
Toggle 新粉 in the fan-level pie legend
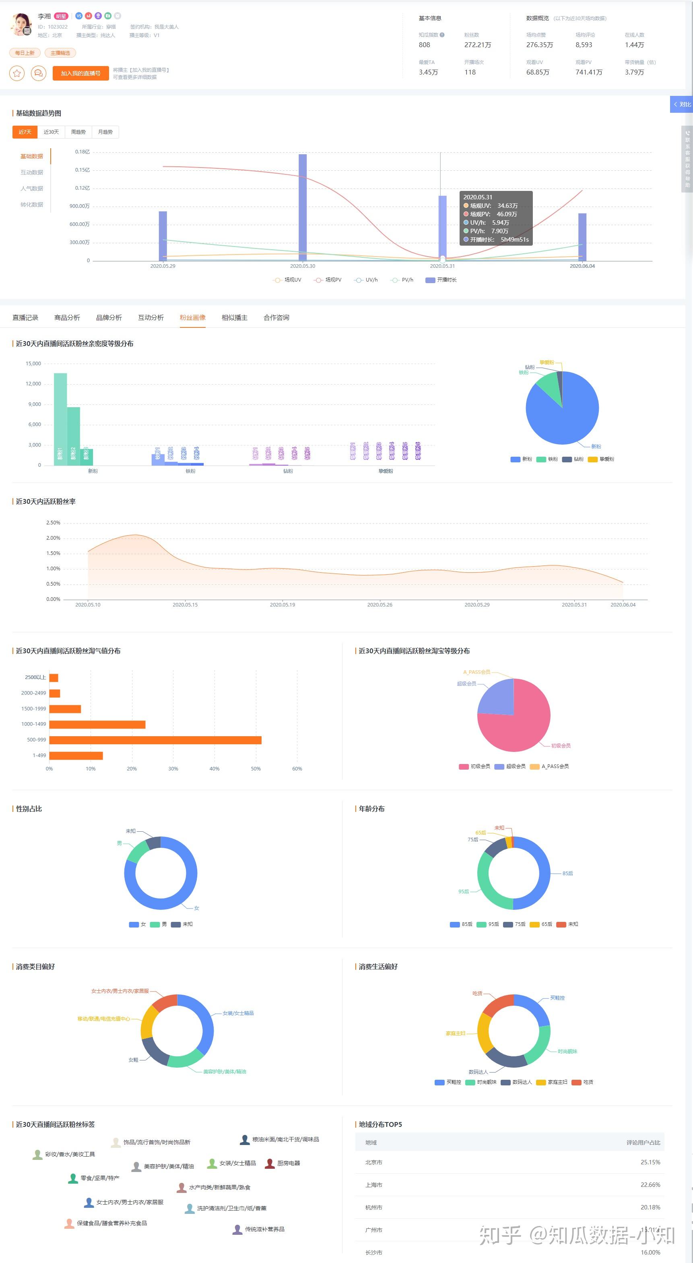coord(521,460)
